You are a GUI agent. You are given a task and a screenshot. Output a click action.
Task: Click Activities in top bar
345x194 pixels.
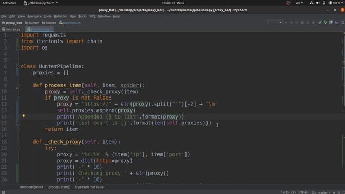point(9,3)
